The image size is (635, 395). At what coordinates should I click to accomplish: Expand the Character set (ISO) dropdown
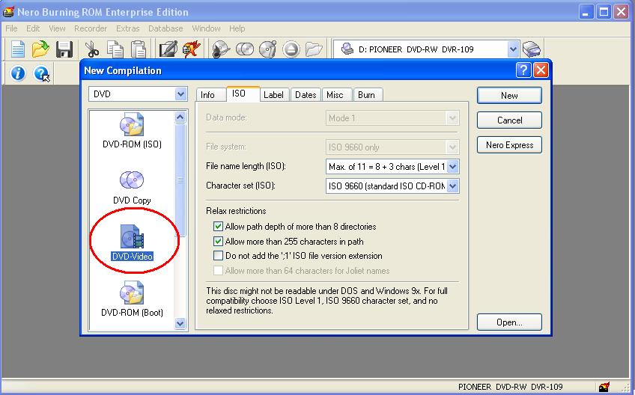tap(453, 186)
